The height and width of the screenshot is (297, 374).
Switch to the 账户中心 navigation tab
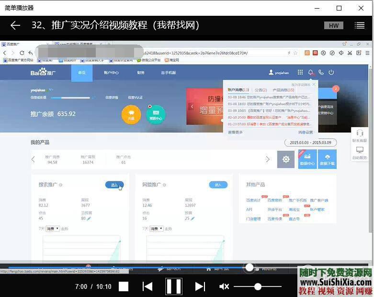pos(111,73)
